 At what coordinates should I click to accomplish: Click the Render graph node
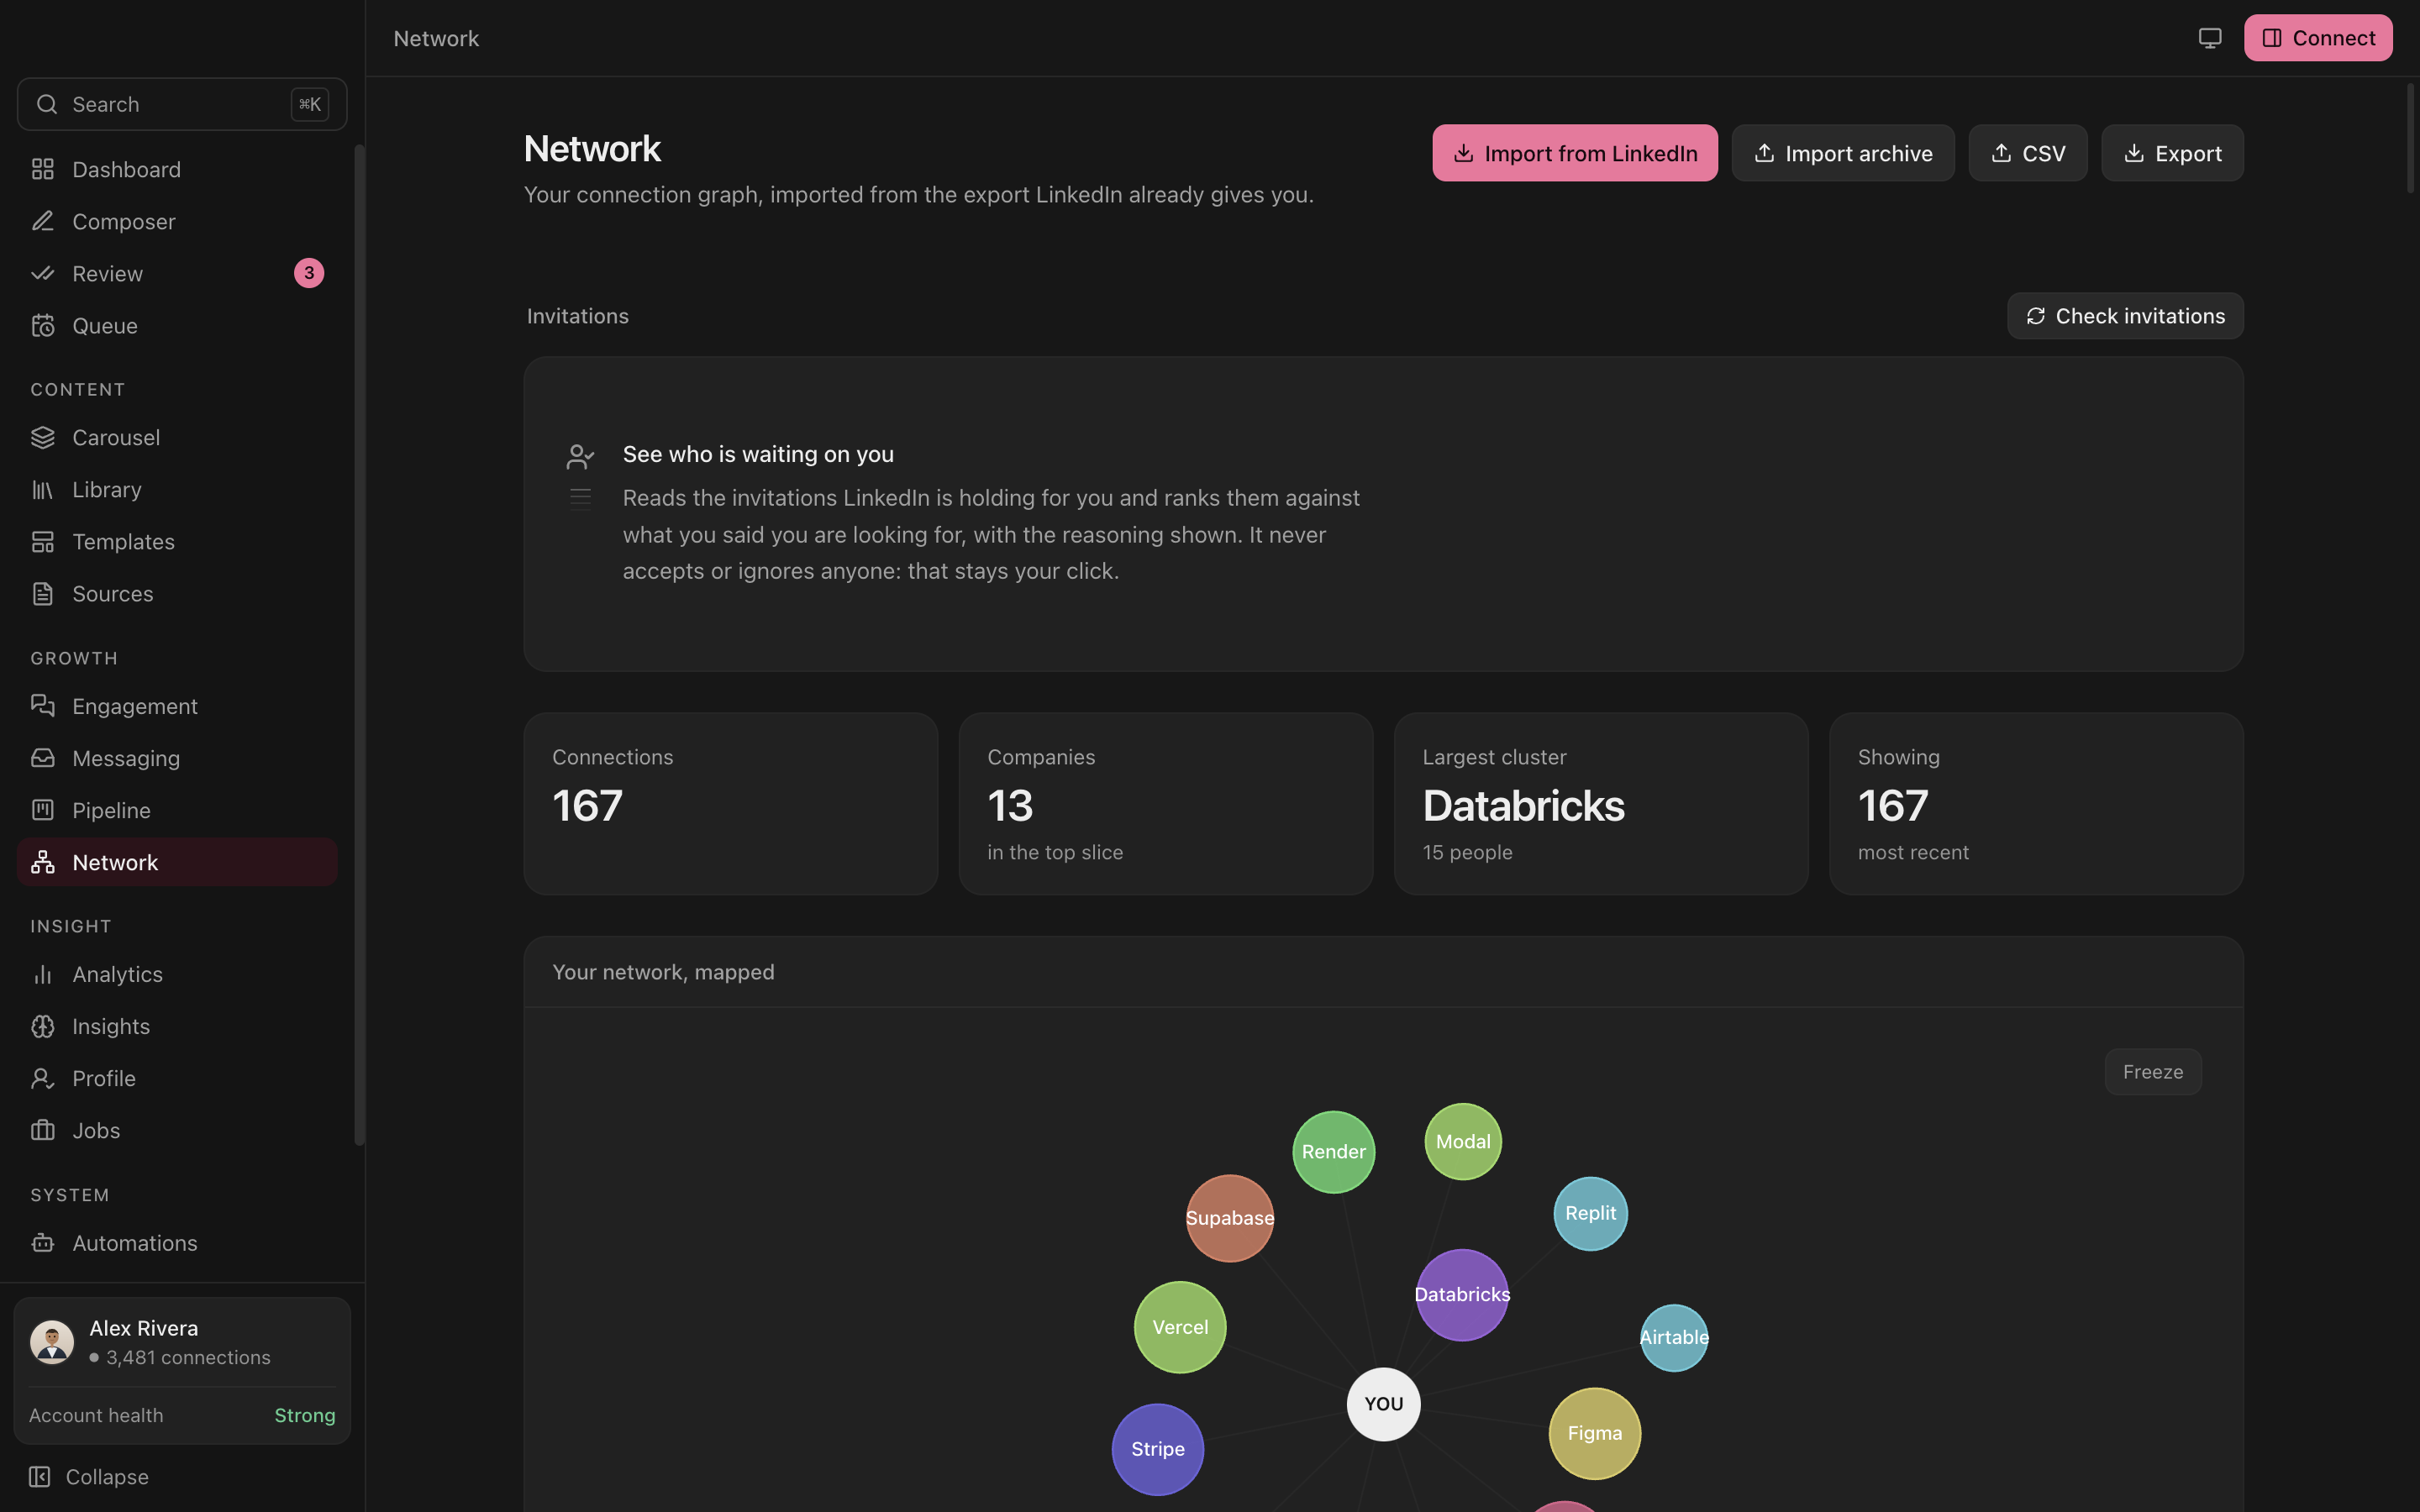point(1334,1152)
